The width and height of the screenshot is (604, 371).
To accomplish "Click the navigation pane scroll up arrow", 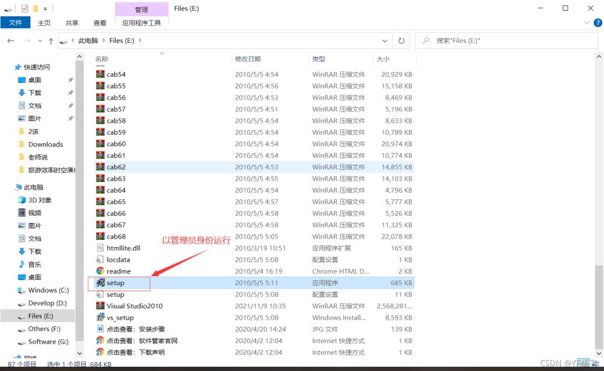I will tap(79, 57).
